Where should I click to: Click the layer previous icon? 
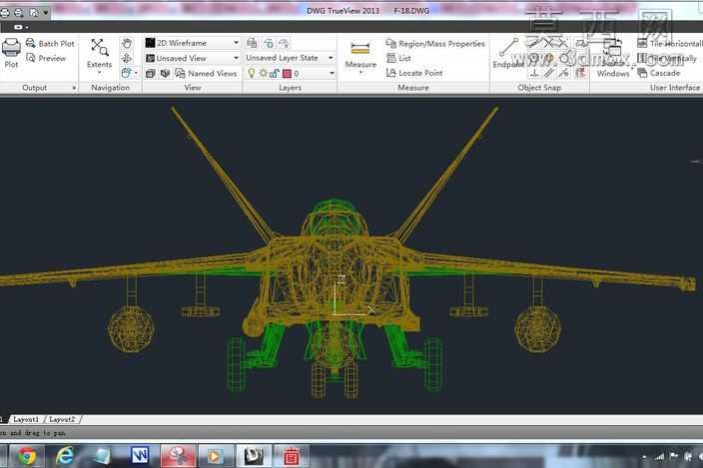click(x=284, y=44)
